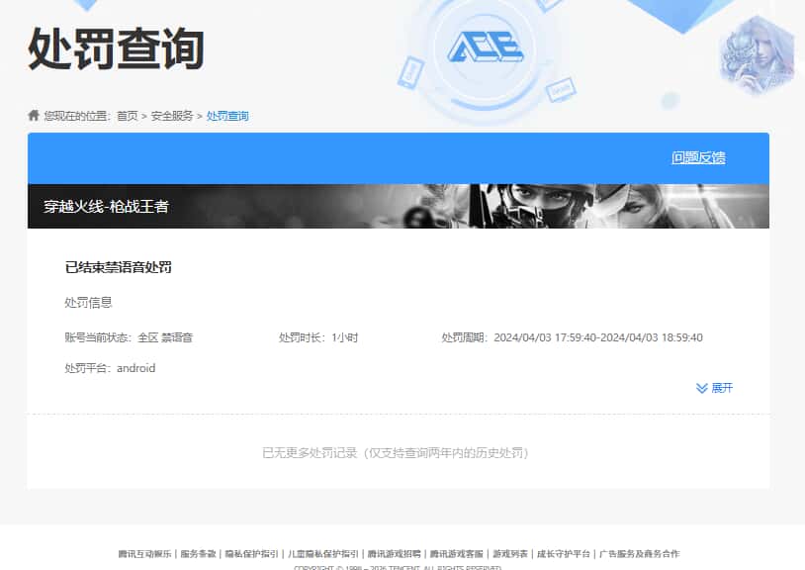The height and width of the screenshot is (570, 805).
Task: Open the 问题反馈 feedback link
Action: coord(698,157)
